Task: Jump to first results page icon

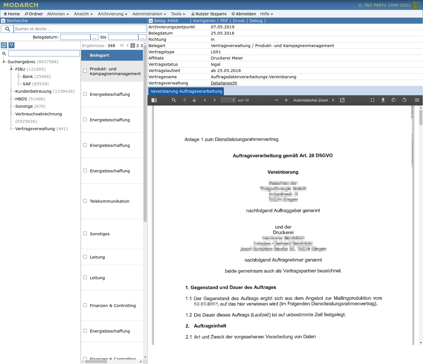Action: coord(122,45)
